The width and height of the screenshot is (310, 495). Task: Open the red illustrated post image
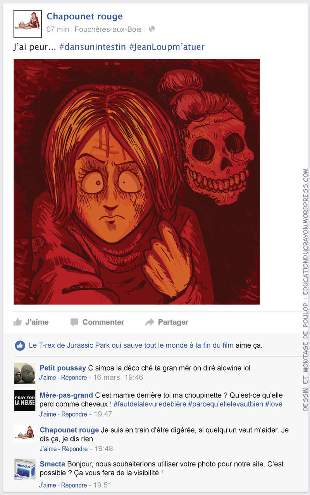137,181
